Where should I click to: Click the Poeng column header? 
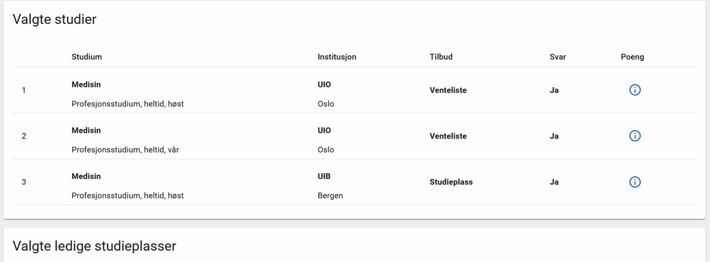632,56
